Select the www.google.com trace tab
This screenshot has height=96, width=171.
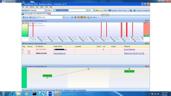point(36,14)
